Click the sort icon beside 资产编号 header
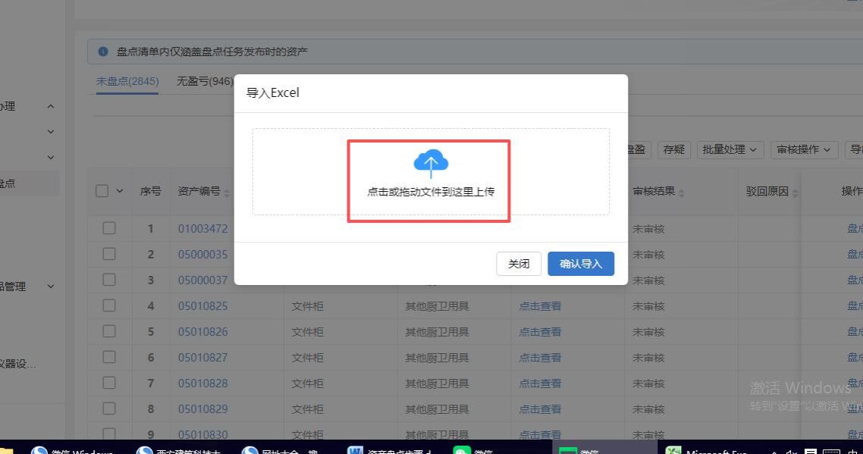 click(x=226, y=193)
